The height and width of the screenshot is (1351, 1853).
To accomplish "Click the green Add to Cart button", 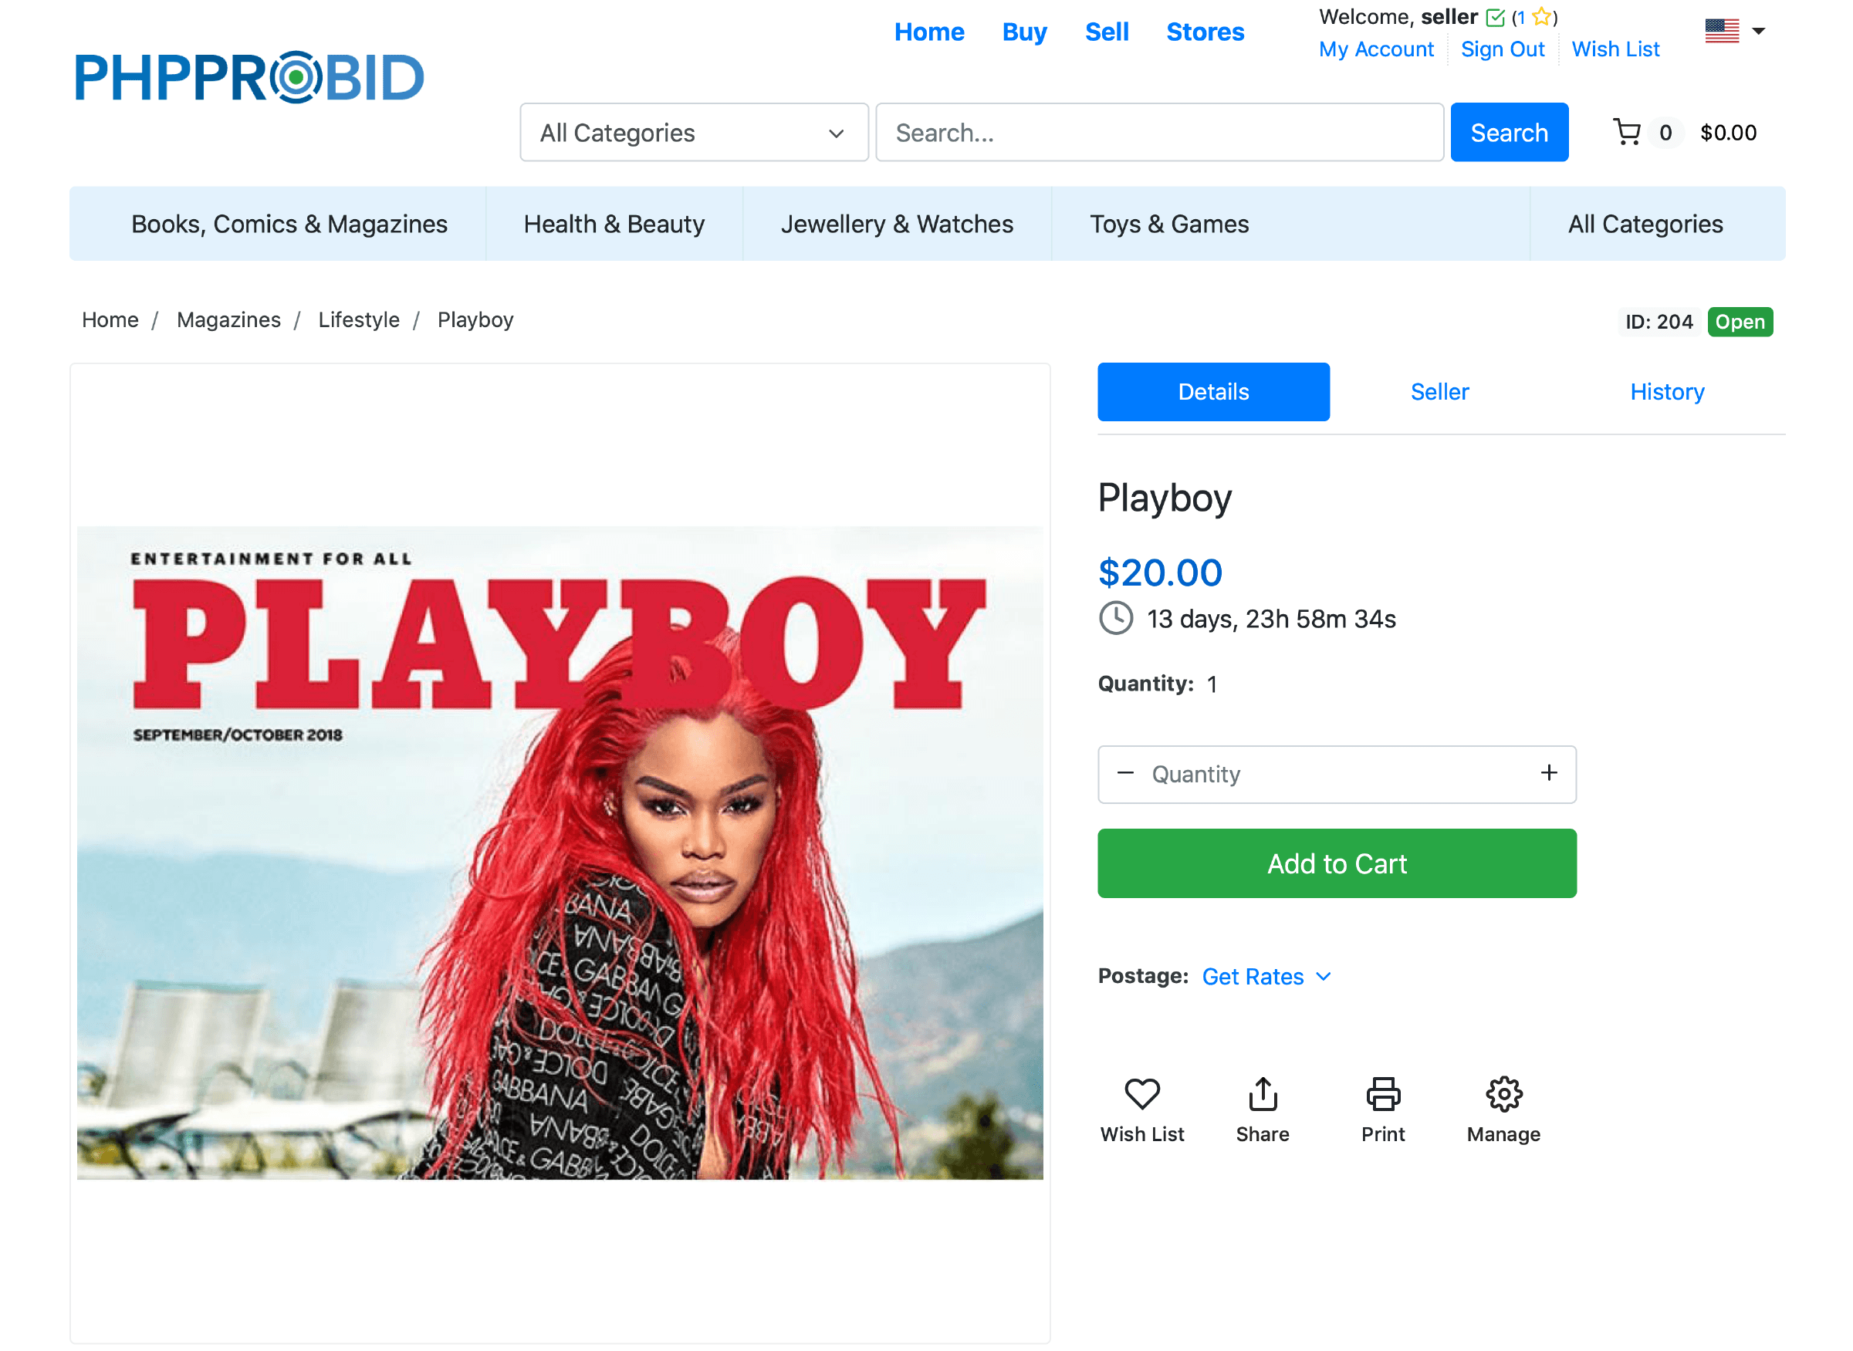I will coord(1337,863).
